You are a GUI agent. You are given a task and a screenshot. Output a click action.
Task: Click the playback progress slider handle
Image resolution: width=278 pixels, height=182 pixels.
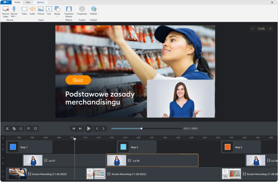[x=141, y=129]
